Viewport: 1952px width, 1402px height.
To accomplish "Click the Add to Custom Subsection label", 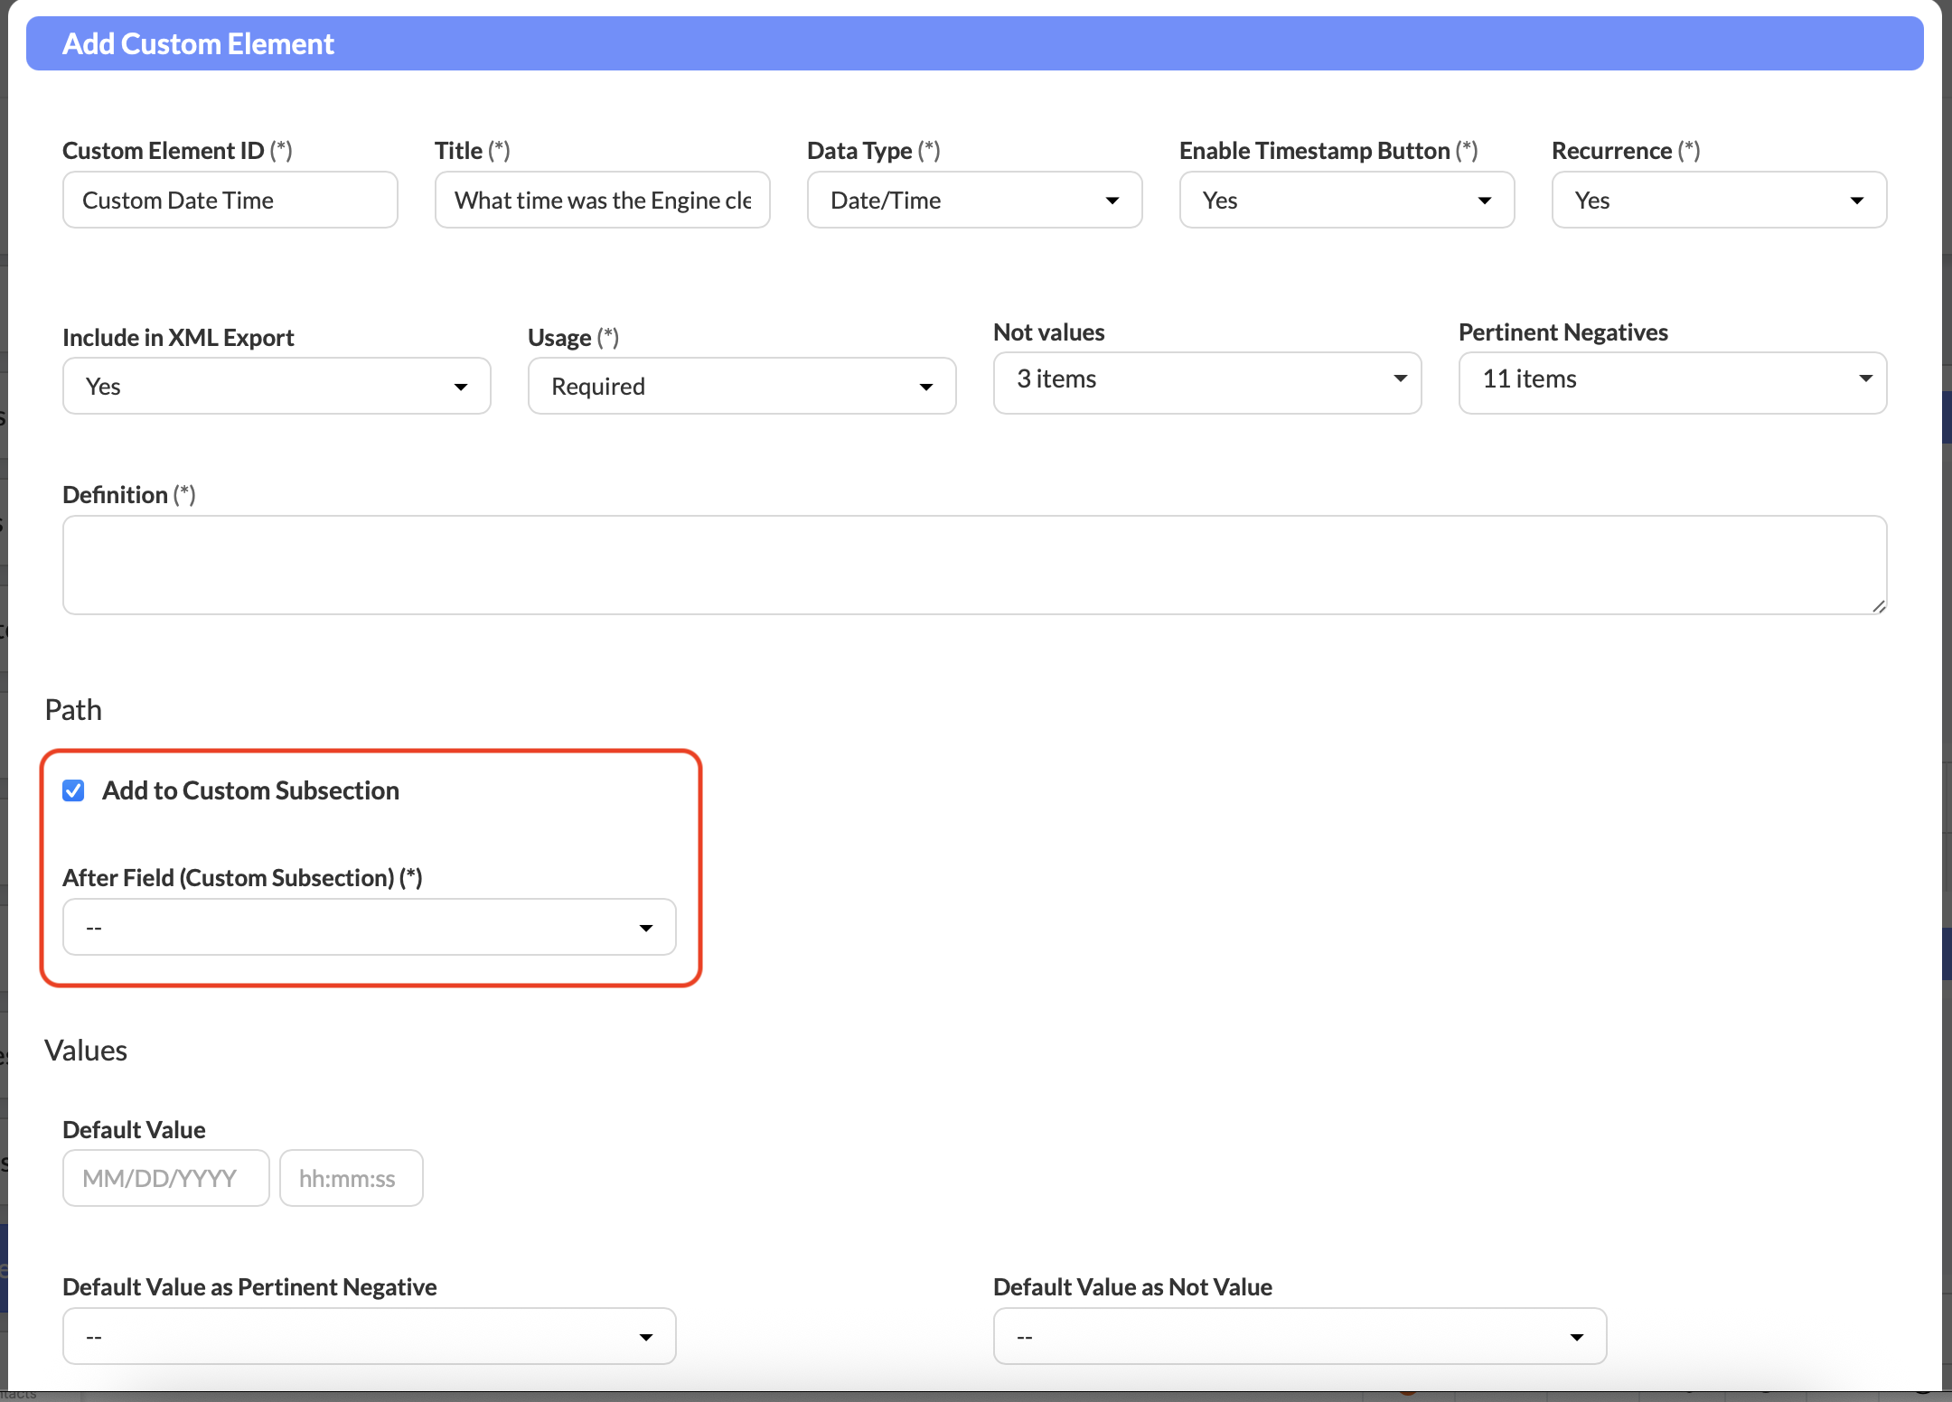I will (250, 791).
